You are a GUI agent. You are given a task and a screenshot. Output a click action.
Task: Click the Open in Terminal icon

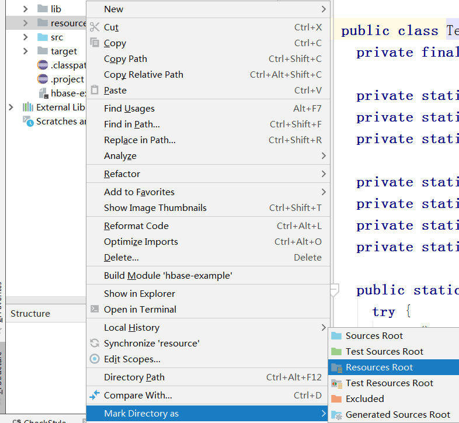click(95, 309)
